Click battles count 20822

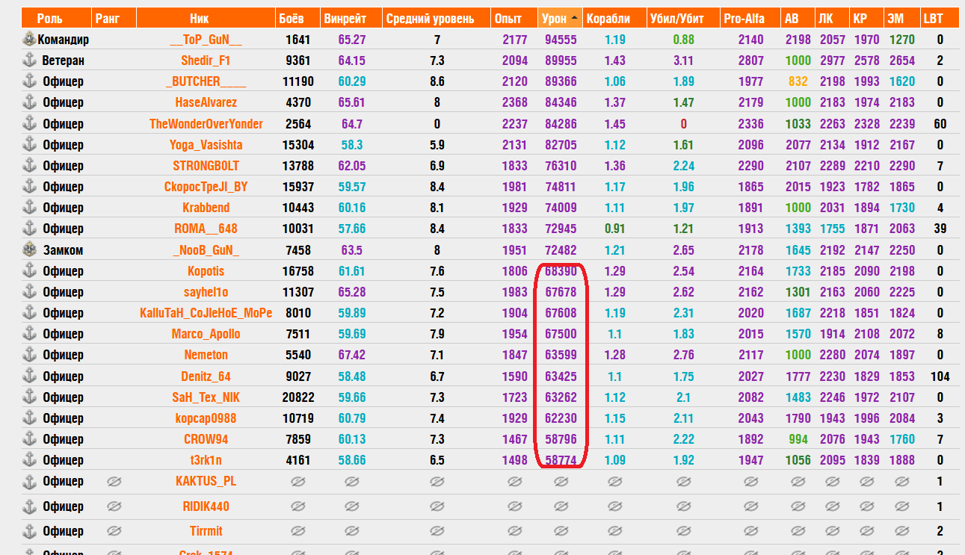coord(298,397)
